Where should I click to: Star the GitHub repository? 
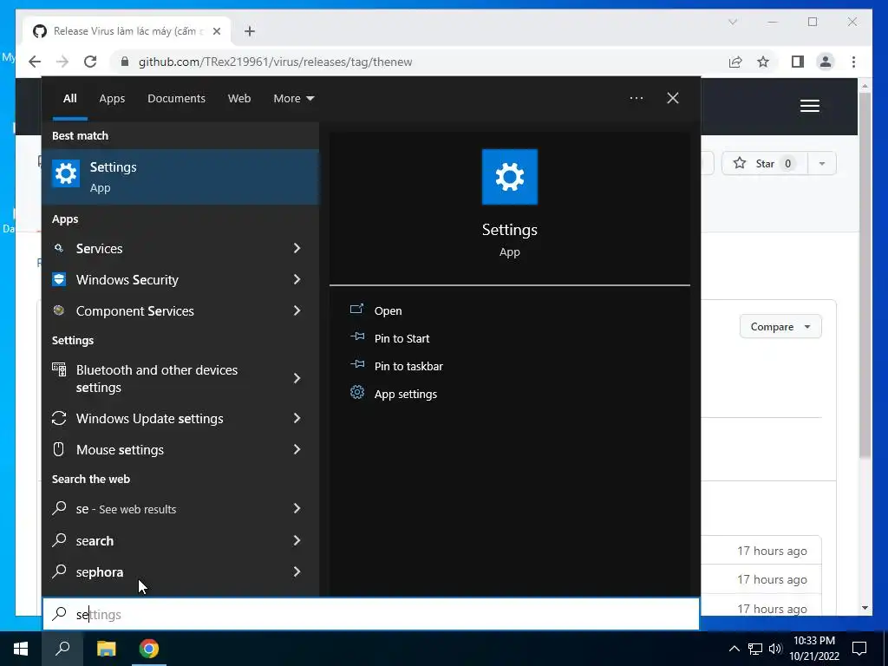[x=764, y=164]
